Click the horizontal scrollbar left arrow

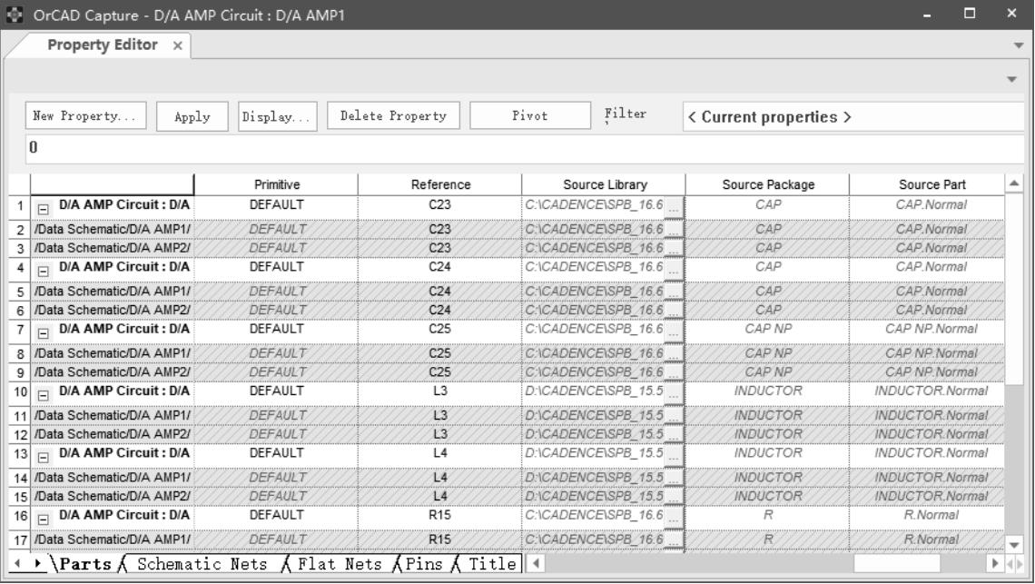pos(536,563)
